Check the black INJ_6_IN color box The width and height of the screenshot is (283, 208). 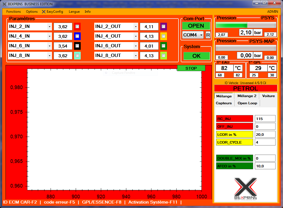click(x=77, y=46)
